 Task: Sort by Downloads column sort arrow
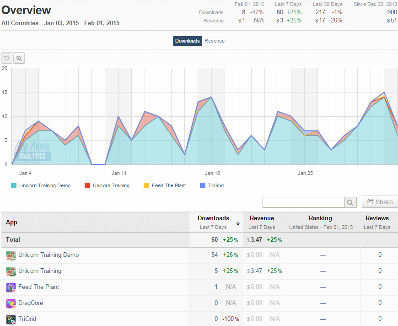coord(238,223)
